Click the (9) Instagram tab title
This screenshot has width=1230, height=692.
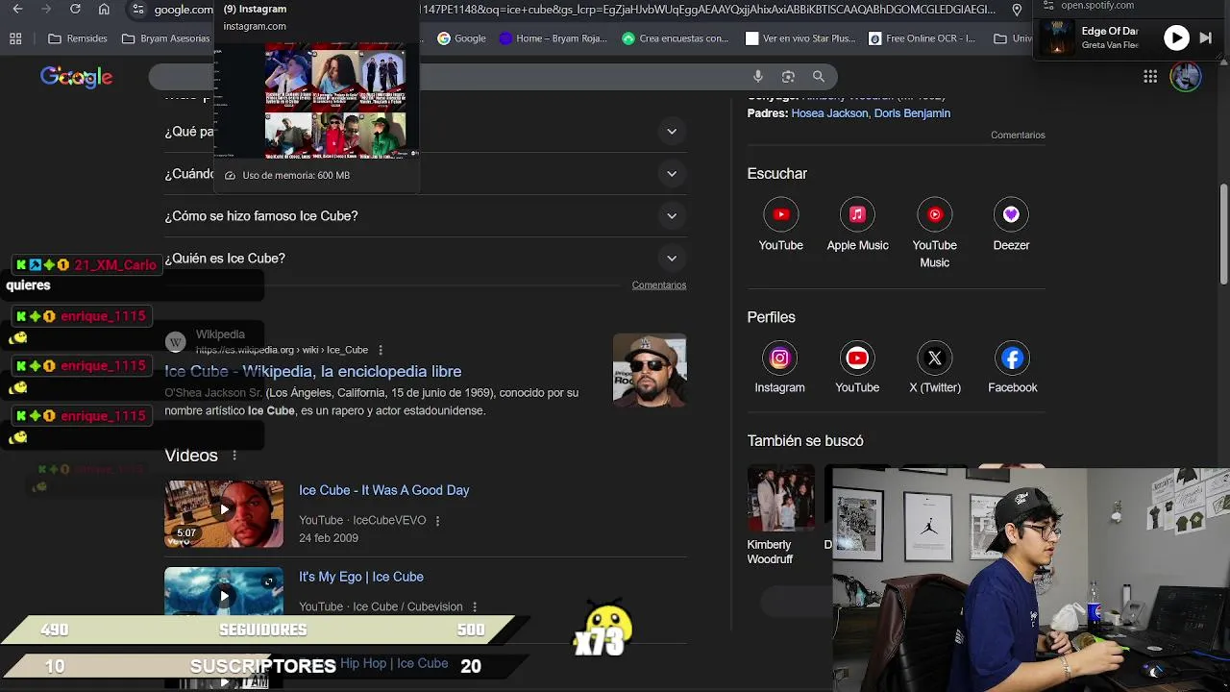(x=255, y=9)
